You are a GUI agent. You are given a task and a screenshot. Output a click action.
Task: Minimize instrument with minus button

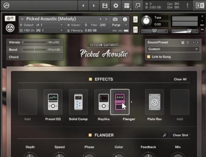click(x=202, y=21)
